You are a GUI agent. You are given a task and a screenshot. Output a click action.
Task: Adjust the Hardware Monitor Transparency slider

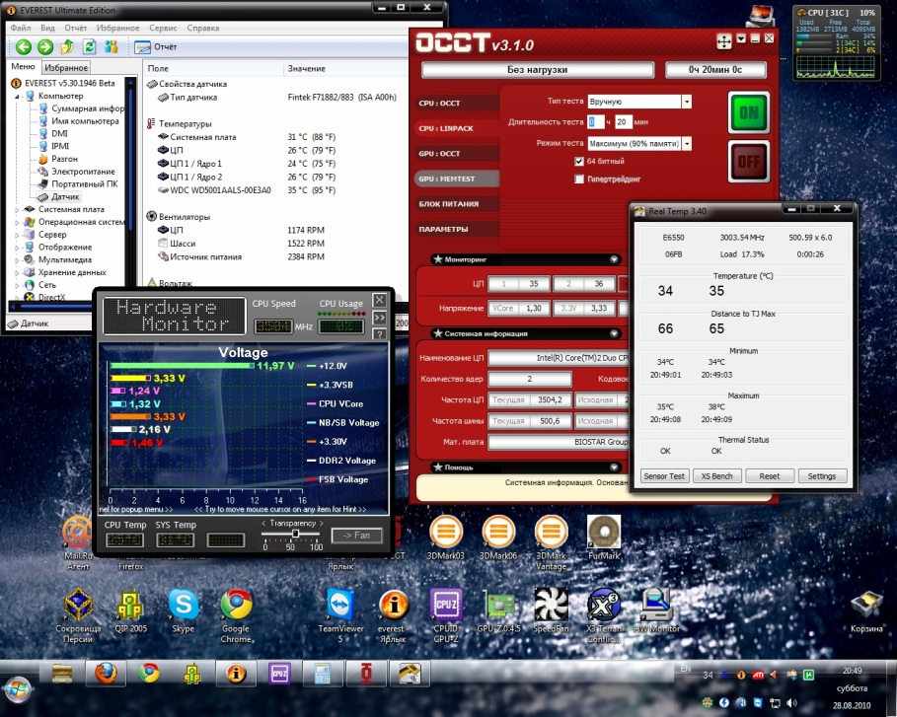295,534
